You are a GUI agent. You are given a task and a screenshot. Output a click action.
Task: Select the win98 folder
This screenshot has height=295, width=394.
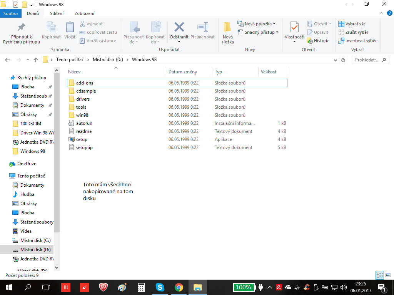tap(177, 115)
